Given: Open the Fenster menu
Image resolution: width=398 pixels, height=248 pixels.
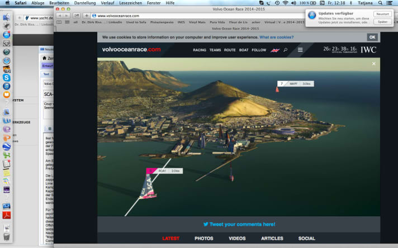Looking at the screenshot, I should (x=154, y=3).
